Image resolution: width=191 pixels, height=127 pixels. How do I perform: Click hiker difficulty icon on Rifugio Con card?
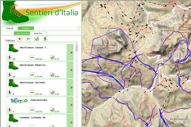pyautogui.click(x=10, y=75)
